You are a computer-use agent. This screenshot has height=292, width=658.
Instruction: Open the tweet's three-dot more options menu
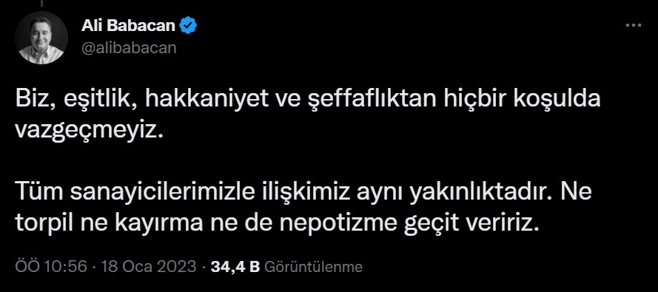pyautogui.click(x=634, y=26)
